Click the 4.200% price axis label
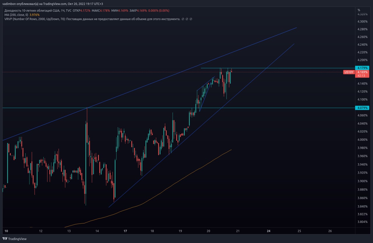This screenshot has width=373, height=243. tap(362, 60)
